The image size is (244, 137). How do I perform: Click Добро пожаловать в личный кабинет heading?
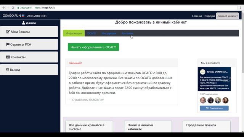tap(151, 22)
